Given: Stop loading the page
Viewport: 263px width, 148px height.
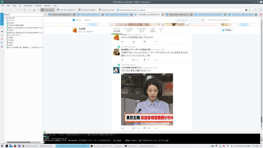Looking at the screenshot, I should pyautogui.click(x=29, y=10).
